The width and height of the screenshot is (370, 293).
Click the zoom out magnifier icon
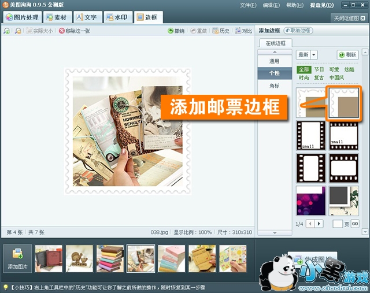(x=18, y=31)
